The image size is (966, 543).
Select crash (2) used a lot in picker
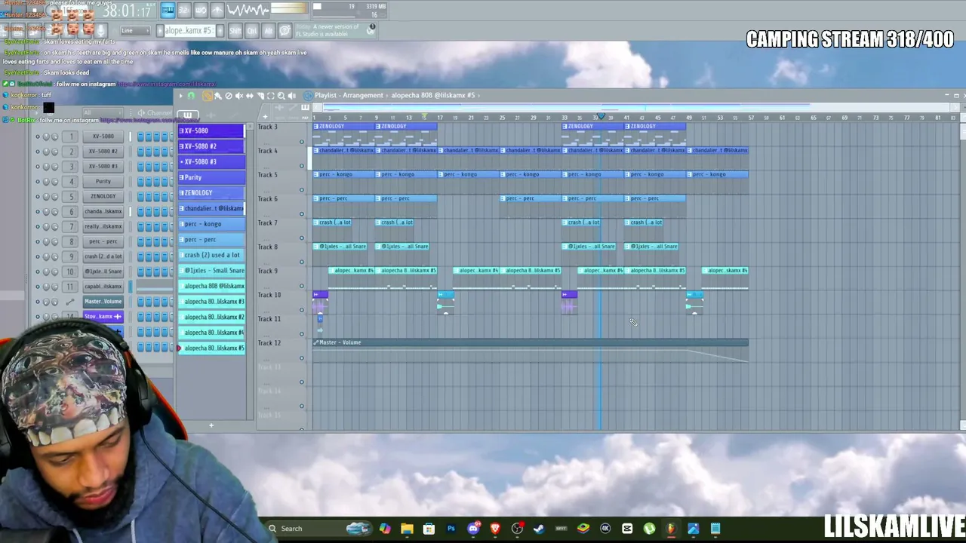211,255
